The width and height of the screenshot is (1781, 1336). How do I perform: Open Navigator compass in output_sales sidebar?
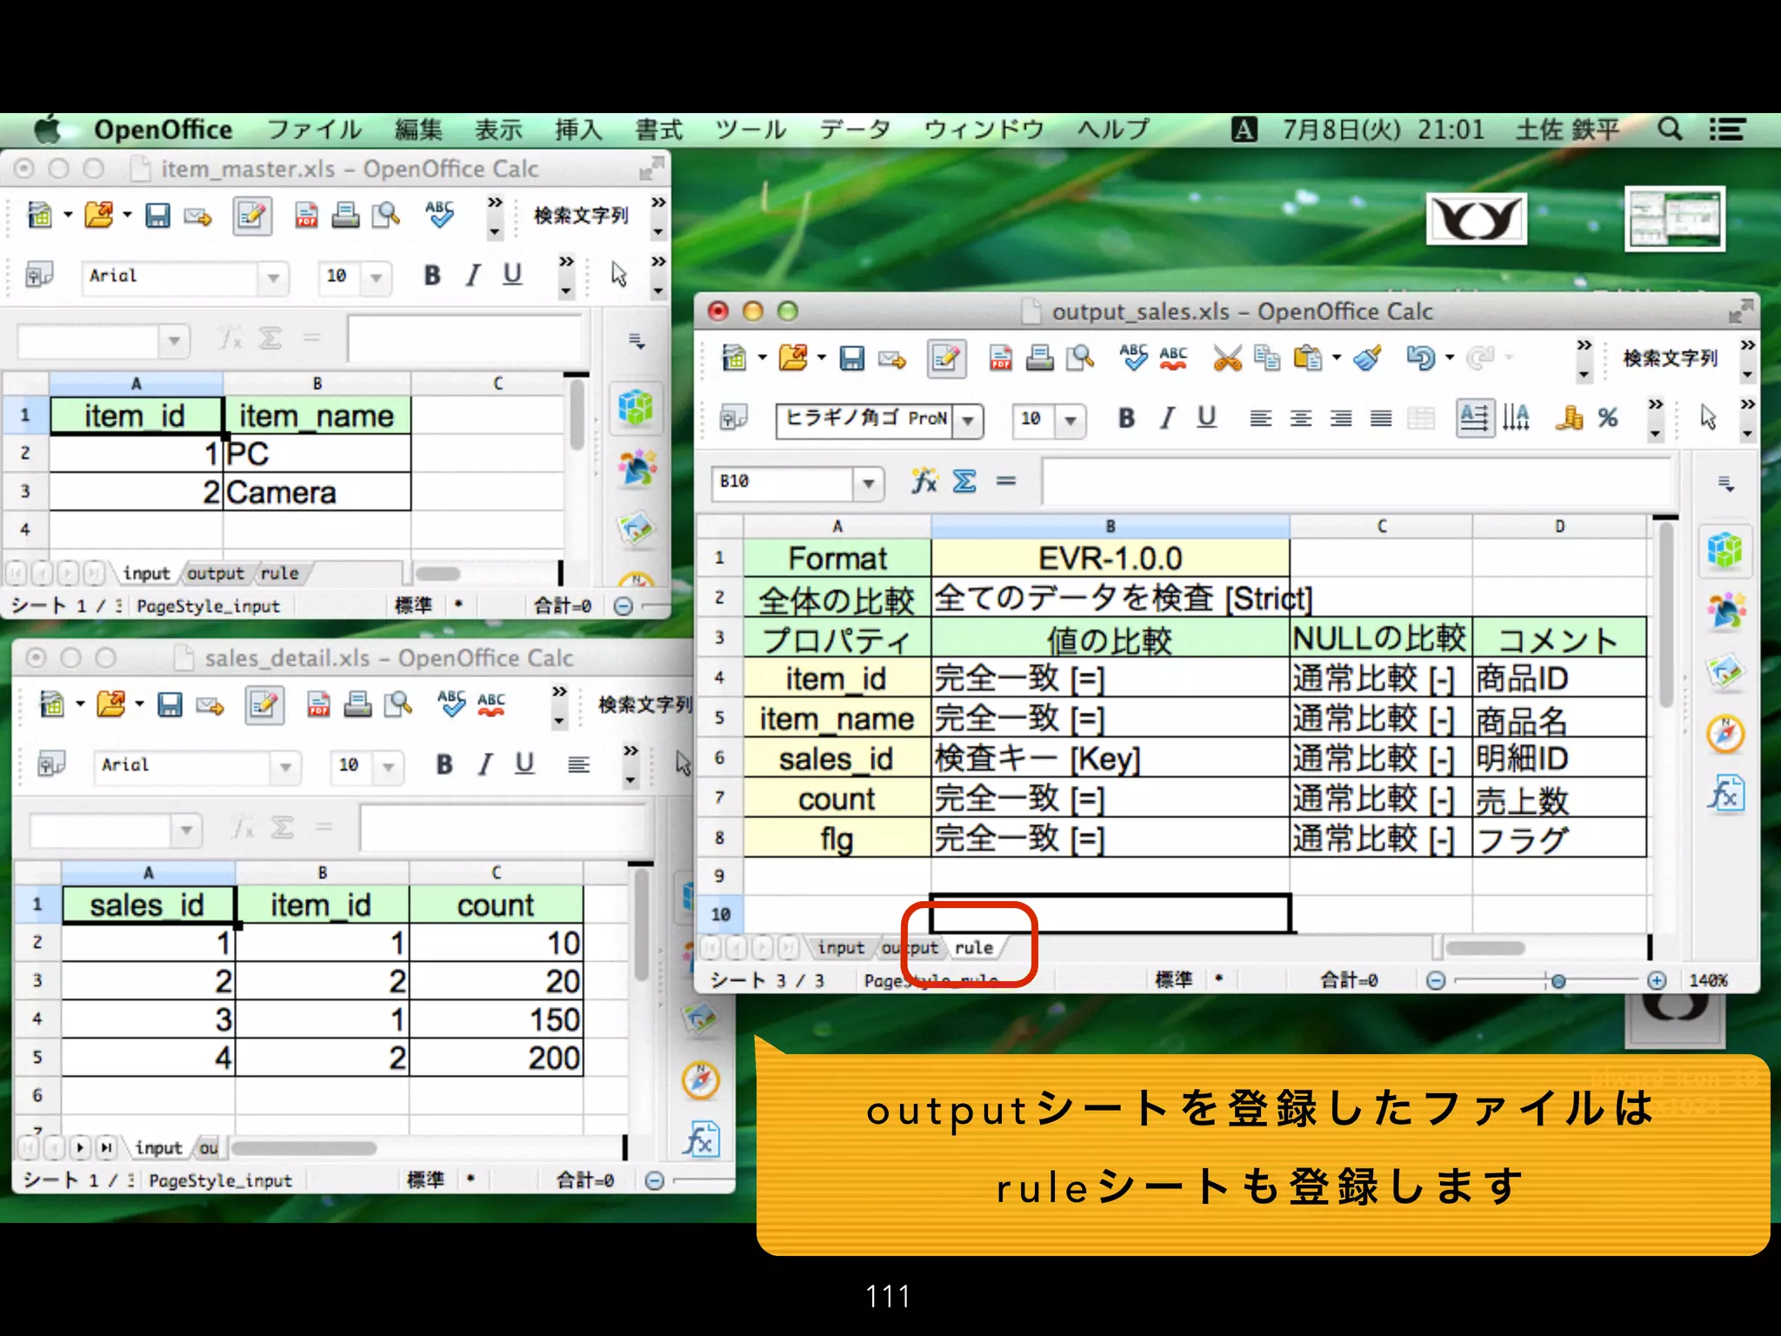tap(1725, 734)
